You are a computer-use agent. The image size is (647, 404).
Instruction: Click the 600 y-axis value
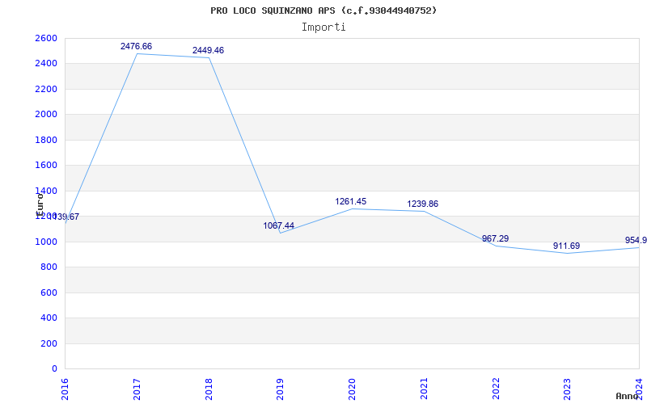point(49,292)
